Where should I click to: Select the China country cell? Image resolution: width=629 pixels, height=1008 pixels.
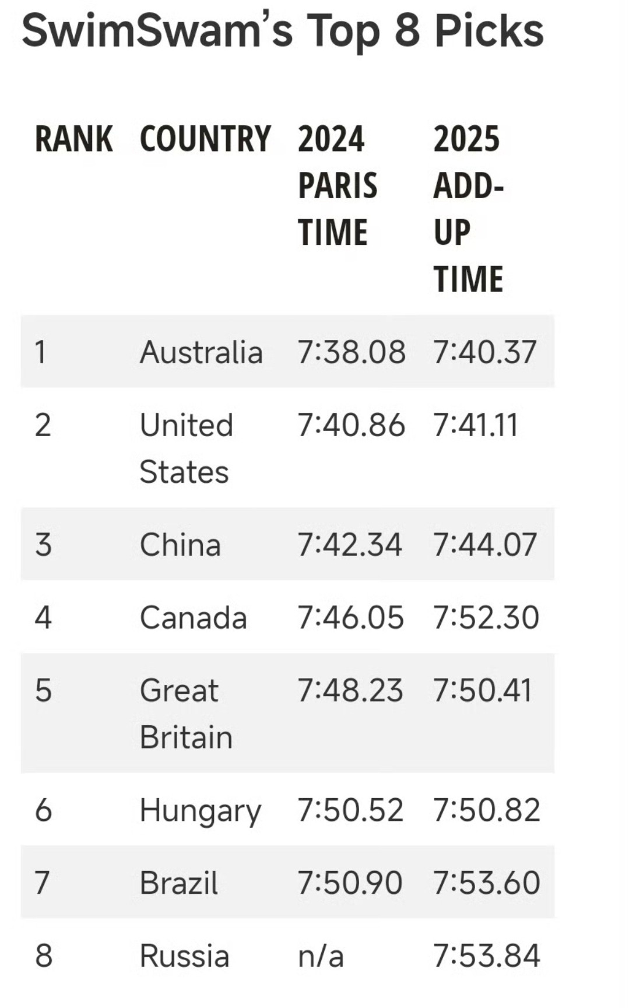(180, 545)
